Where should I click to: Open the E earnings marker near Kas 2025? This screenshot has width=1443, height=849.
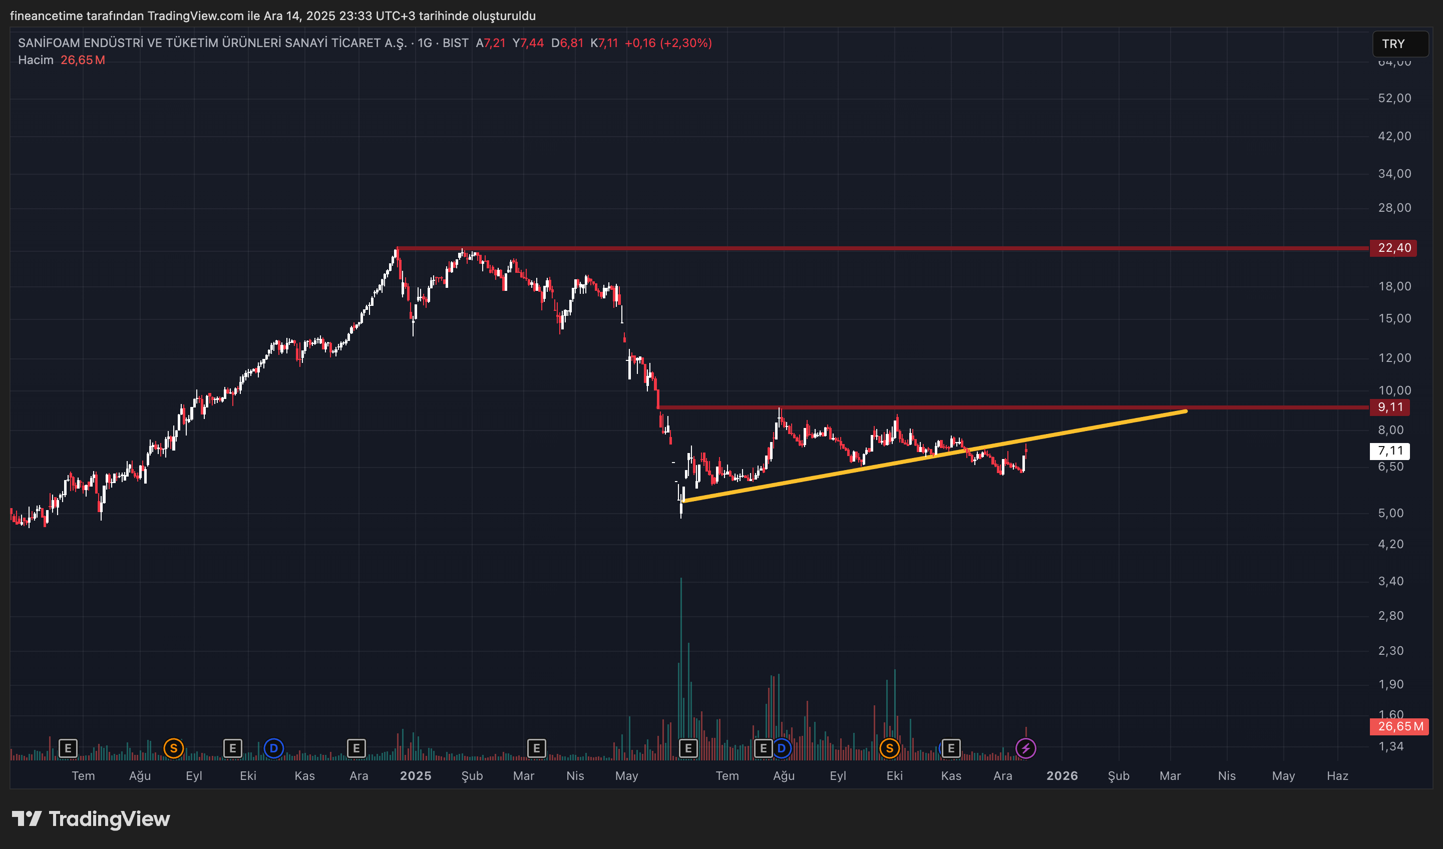tap(951, 748)
